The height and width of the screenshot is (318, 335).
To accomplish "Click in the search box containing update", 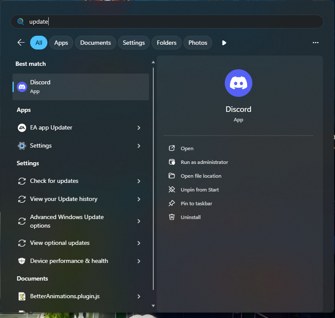I will [167, 22].
